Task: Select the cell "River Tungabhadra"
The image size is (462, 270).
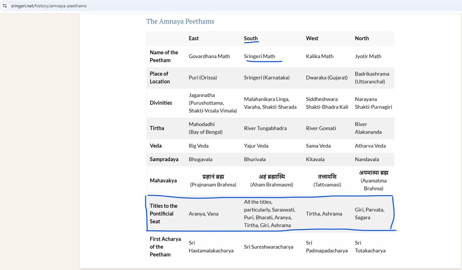Action: tap(265, 128)
